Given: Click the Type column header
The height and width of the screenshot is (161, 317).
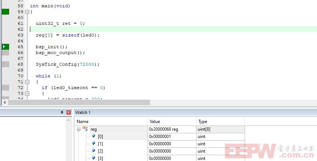Looking at the screenshot, I should tap(202, 122).
